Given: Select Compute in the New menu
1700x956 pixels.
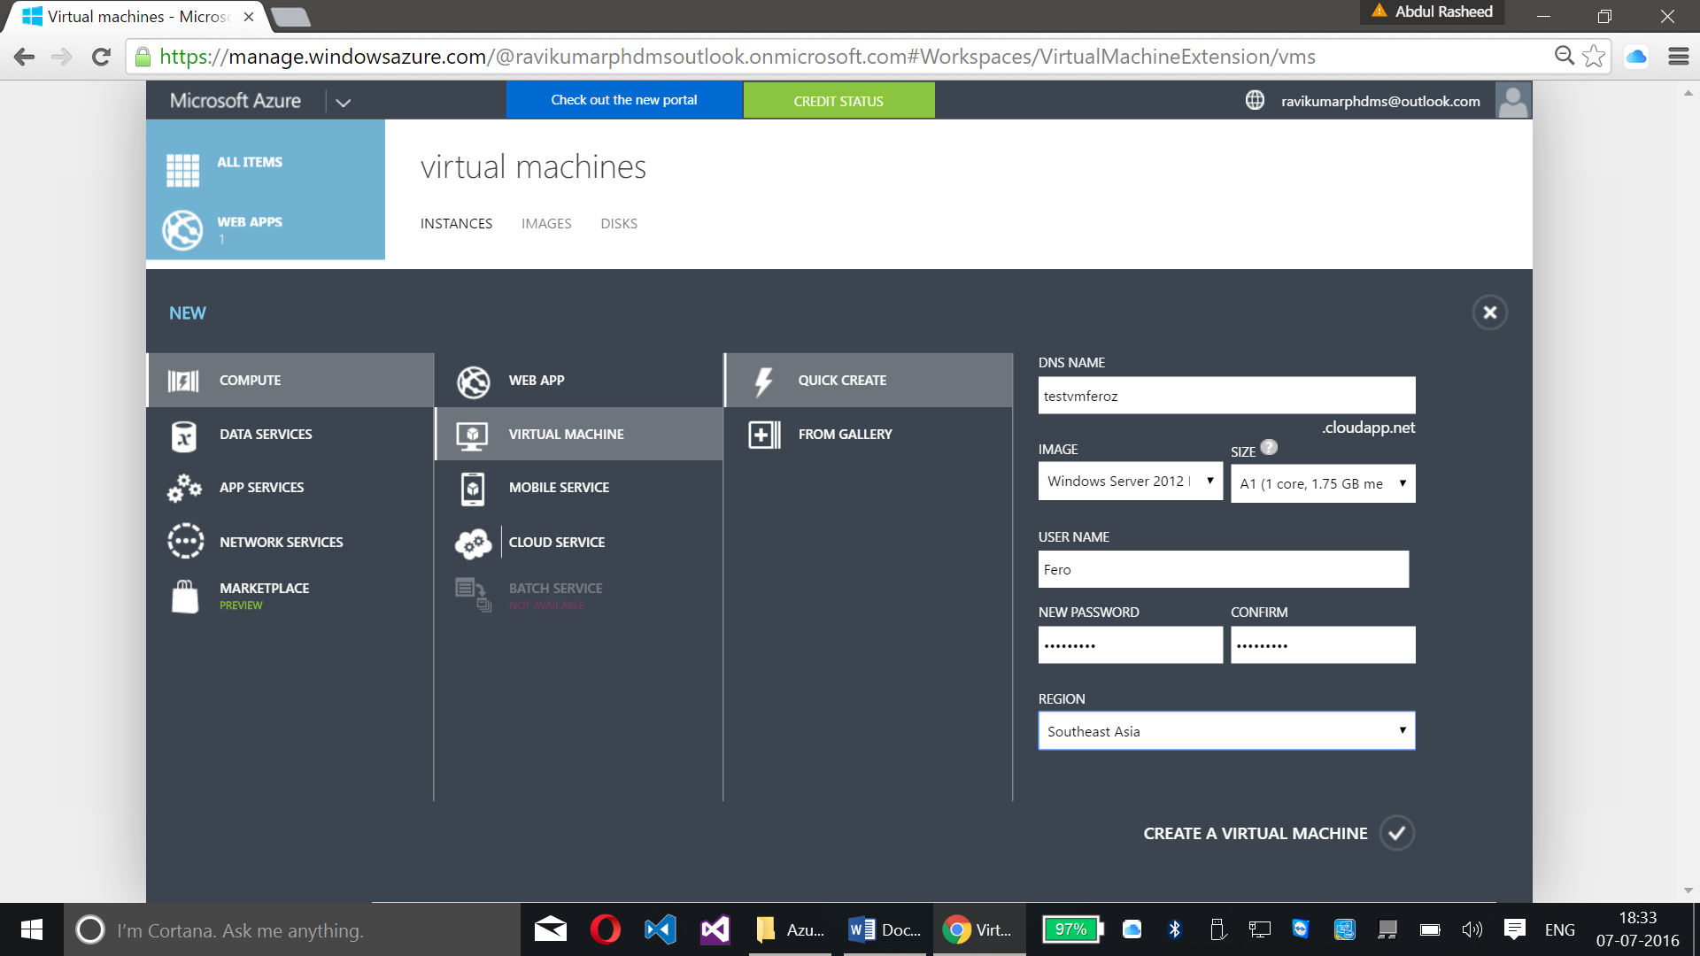Looking at the screenshot, I should pos(290,381).
